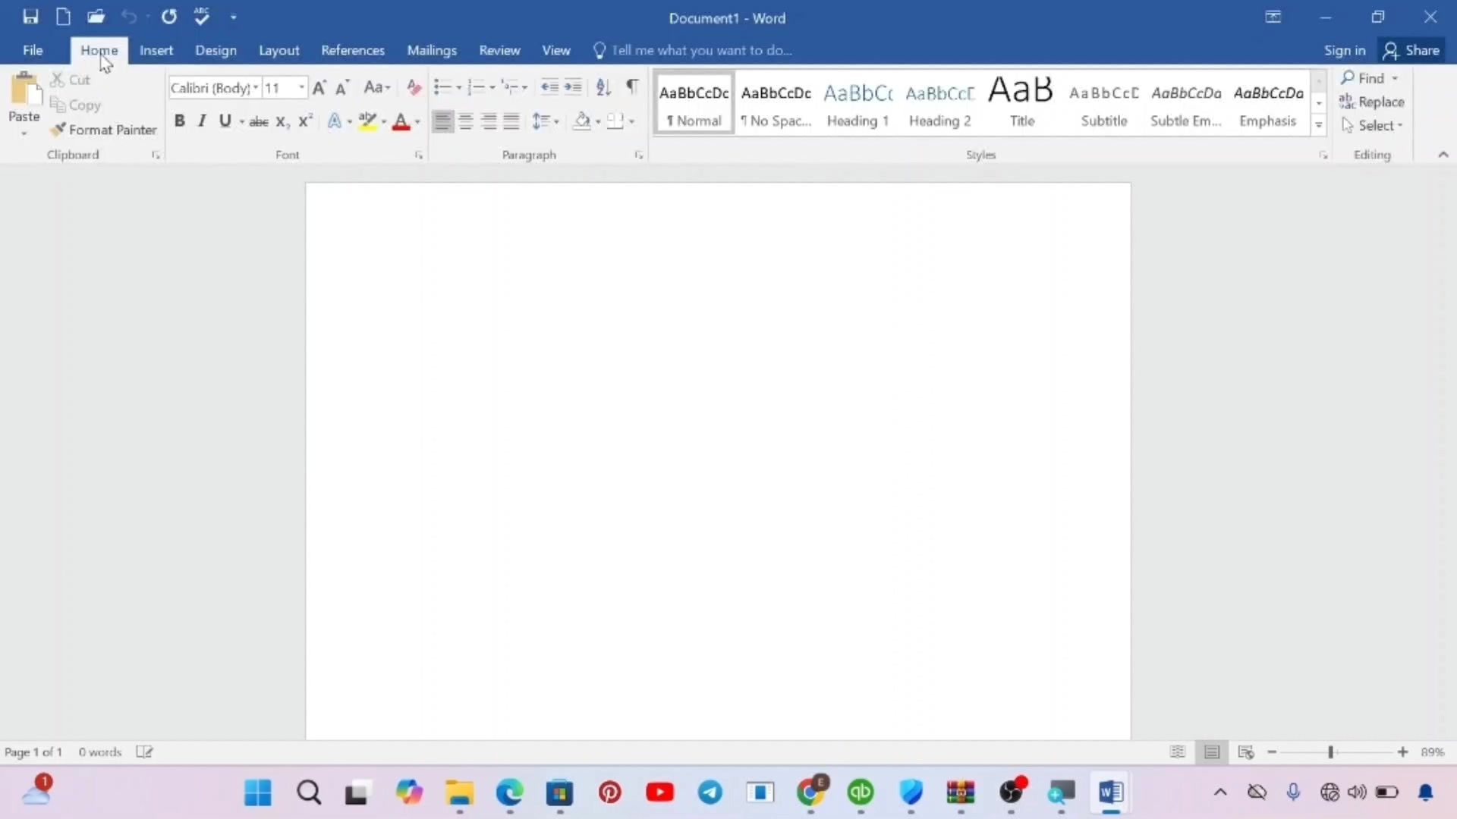The image size is (1457, 819).
Task: Apply the Title style
Action: [1021, 103]
